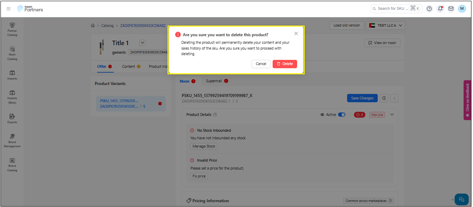This screenshot has width=473, height=207.
Task: Open Imports (Beta) sidebar icon
Action: click(12, 97)
